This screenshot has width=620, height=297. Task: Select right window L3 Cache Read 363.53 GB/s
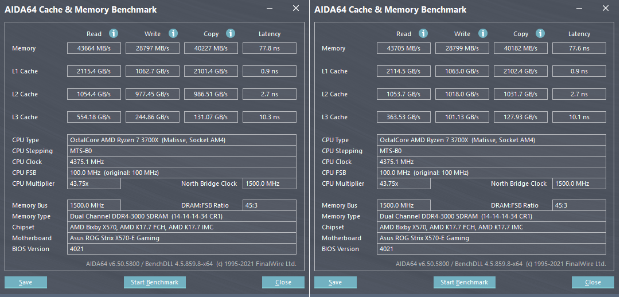[403, 117]
